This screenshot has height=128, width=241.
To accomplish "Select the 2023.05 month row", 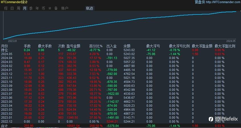I will point(121,102).
